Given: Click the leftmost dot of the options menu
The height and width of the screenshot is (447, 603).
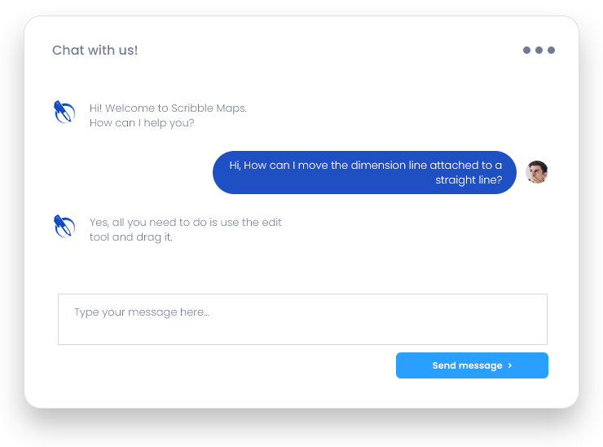Looking at the screenshot, I should [x=527, y=51].
